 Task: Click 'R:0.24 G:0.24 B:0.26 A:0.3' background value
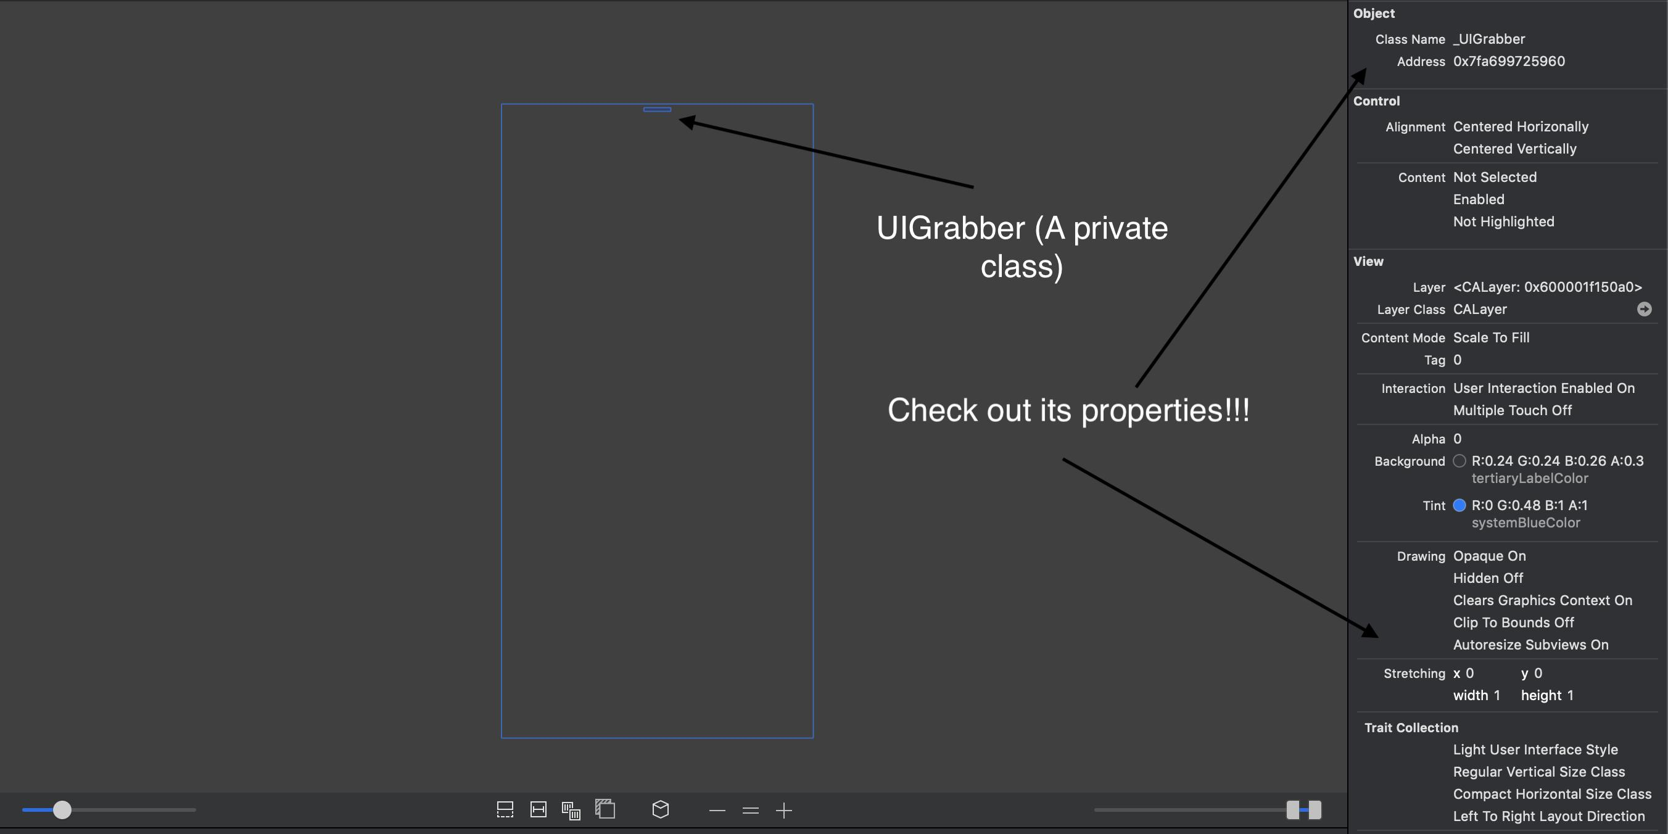(1558, 461)
